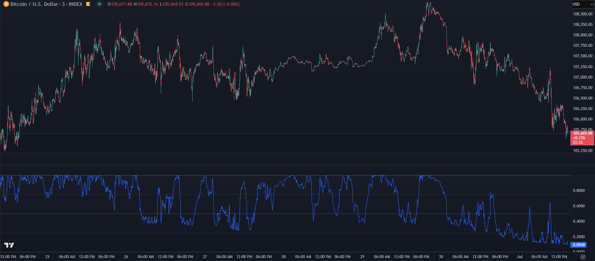The width and height of the screenshot is (595, 261).
Task: Click the blue indicator value label 0.0949
Action: pyautogui.click(x=579, y=245)
